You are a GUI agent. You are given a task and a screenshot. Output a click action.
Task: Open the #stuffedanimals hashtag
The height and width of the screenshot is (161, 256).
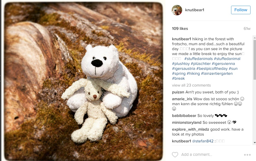pyautogui.click(x=199, y=59)
